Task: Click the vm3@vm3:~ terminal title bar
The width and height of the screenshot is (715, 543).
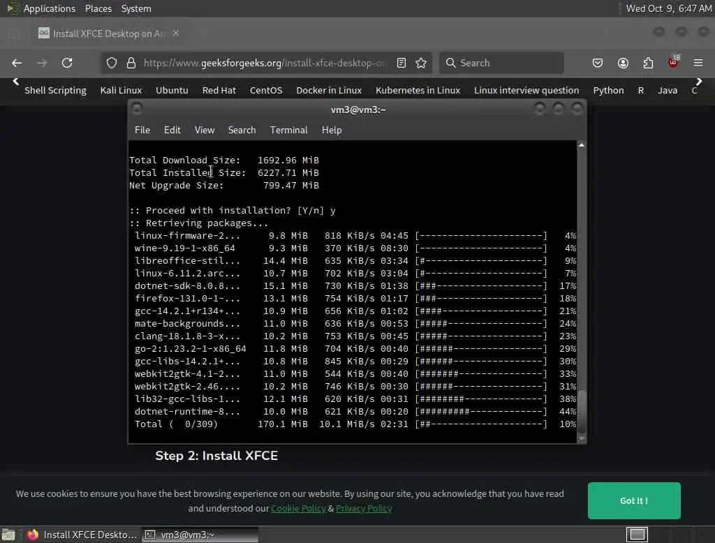Action: (x=358, y=110)
